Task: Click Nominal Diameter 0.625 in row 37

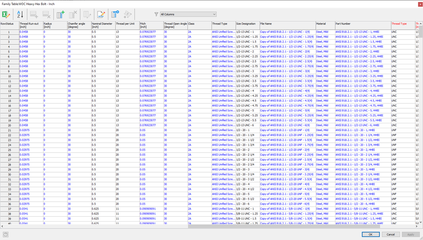Action: click(x=103, y=209)
